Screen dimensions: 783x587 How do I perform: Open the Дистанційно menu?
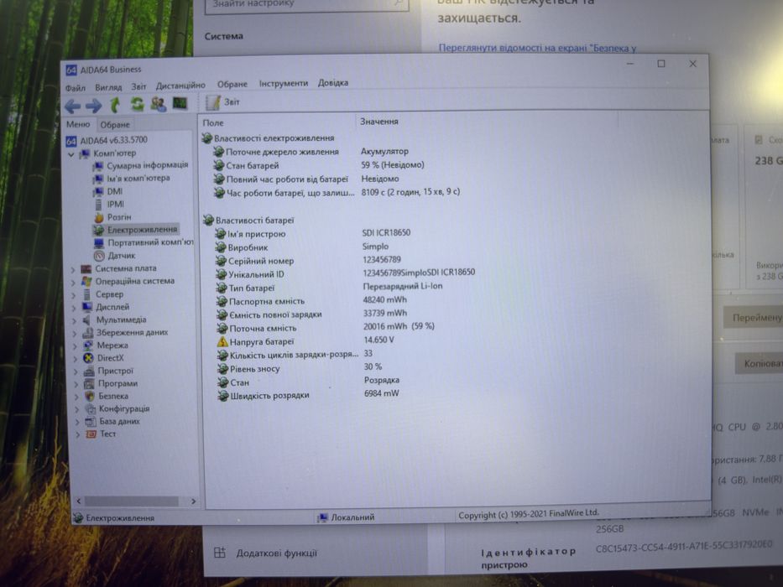[x=180, y=86]
